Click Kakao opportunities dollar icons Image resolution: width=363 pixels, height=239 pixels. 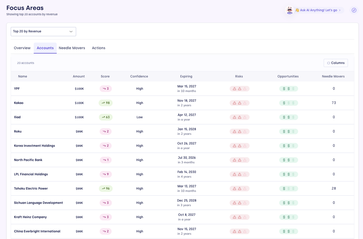289,103
